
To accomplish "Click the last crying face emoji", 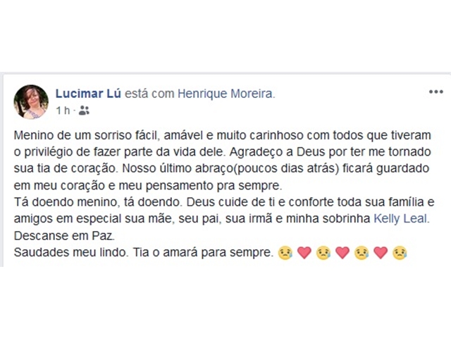I will point(400,253).
